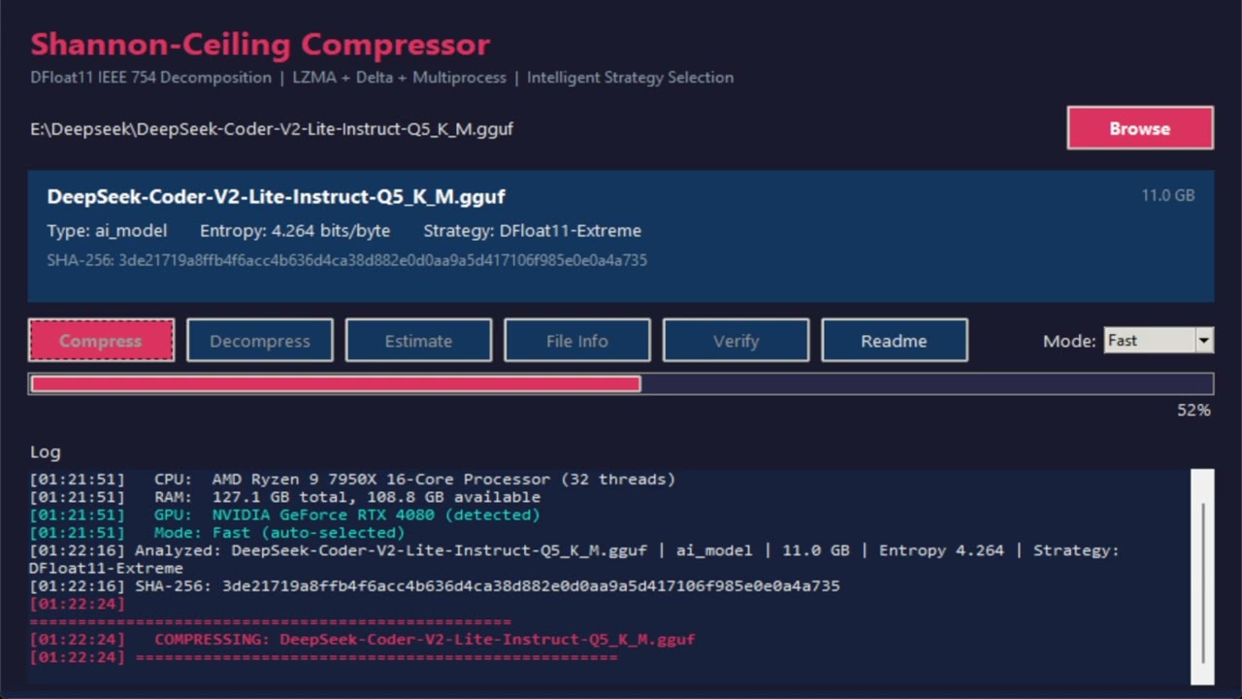
Task: Click the SHA-256 hash in the info card
Action: pos(347,260)
